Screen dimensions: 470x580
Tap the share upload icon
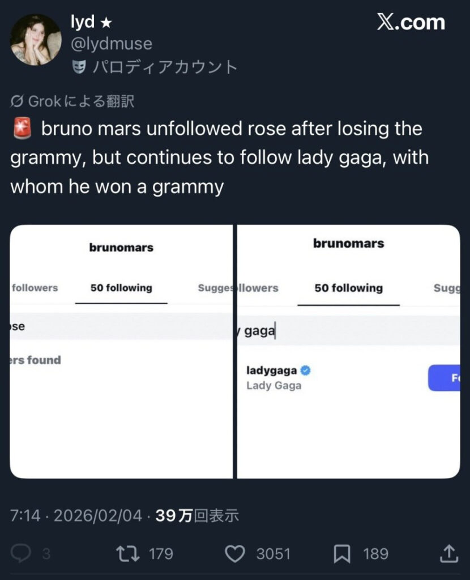[448, 553]
